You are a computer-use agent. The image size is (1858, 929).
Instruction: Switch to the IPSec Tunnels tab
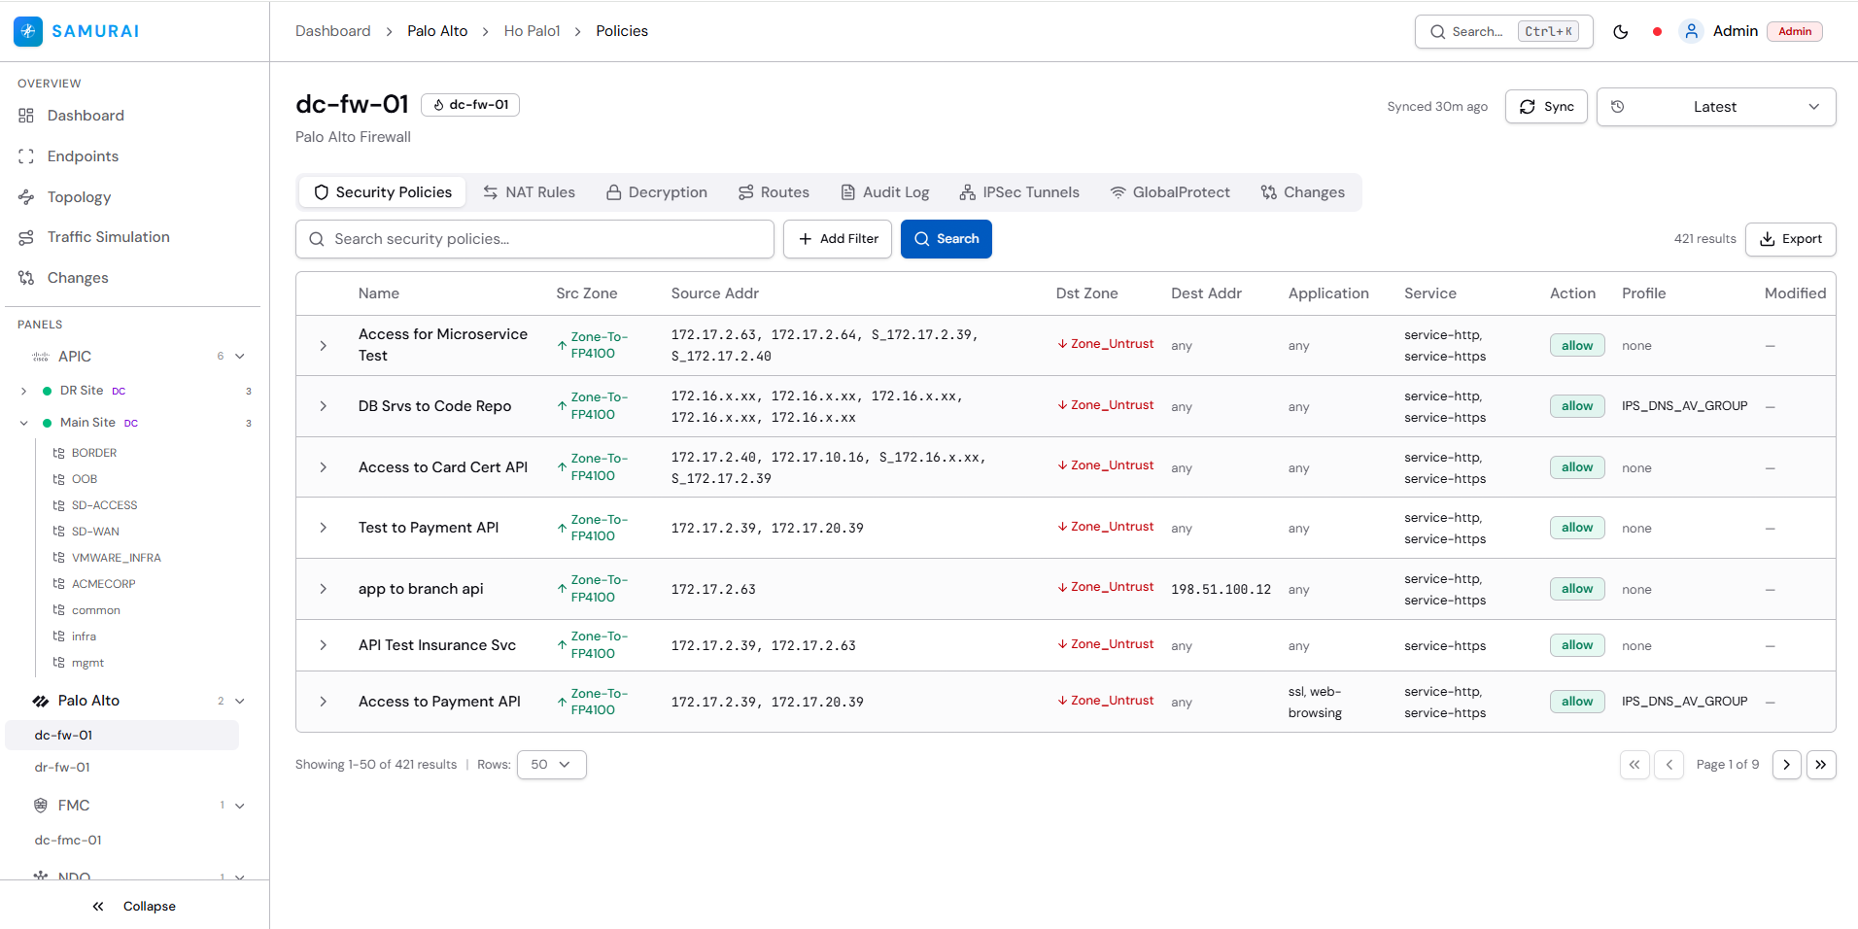(1018, 192)
